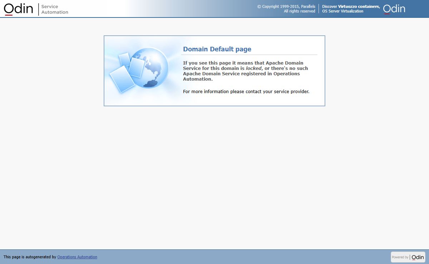Click the Copyright 1999-2015, Parallels text
Image resolution: width=429 pixels, height=264 pixels.
pos(286,6)
